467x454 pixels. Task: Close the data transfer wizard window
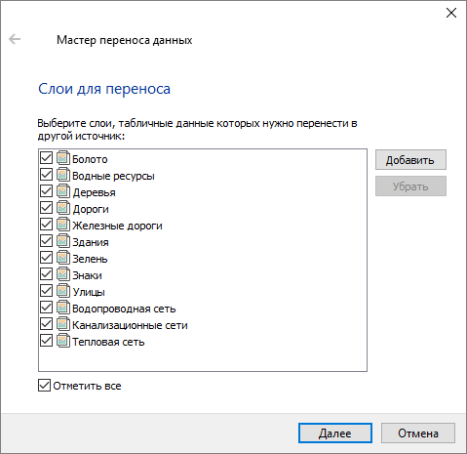click(451, 13)
